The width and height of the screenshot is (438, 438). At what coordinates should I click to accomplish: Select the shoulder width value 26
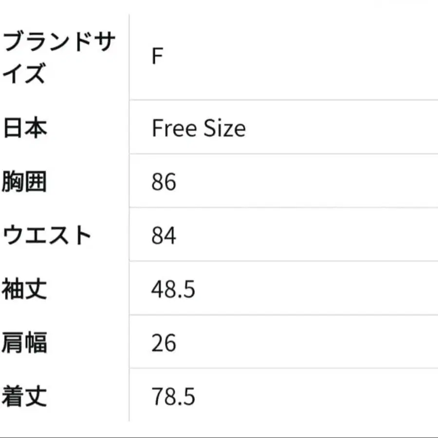coord(164,343)
